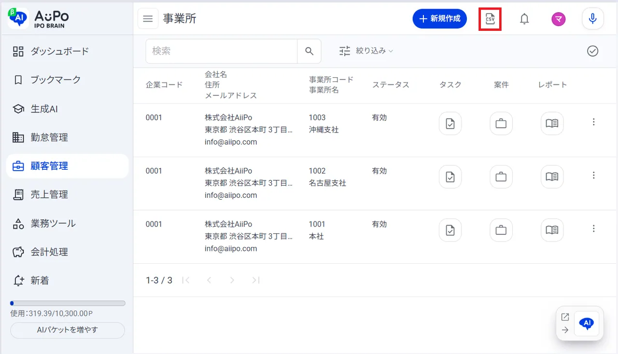The width and height of the screenshot is (618, 354).
Task: Click 沖縄支社 office name text
Action: pos(324,130)
